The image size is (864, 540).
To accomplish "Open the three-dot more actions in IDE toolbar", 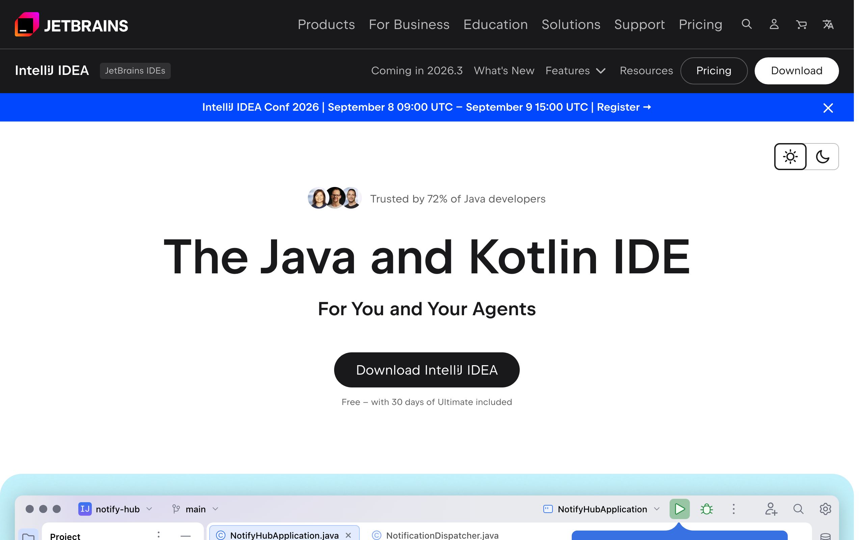I will (x=734, y=509).
